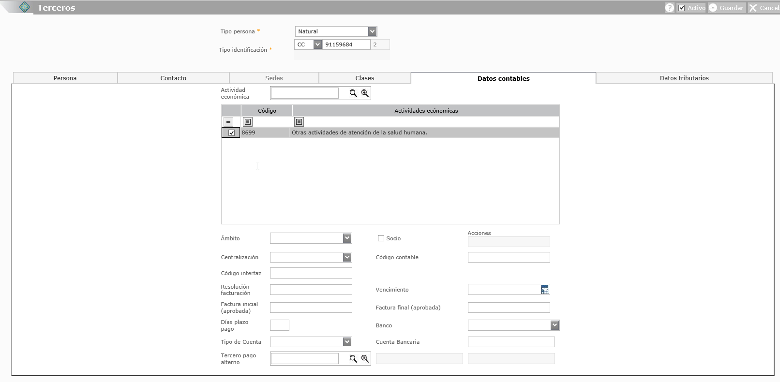Switch to the Datos tributarios tab
Viewport: 780px width, 382px height.
pyautogui.click(x=684, y=78)
